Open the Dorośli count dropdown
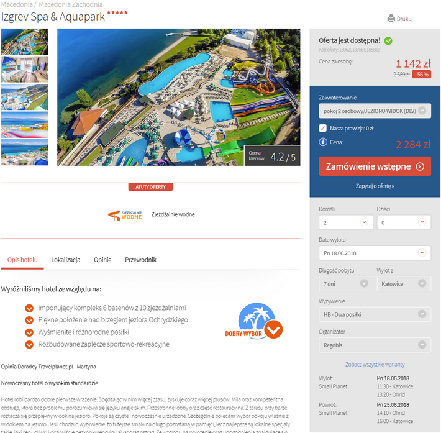This screenshot has width=441, height=433. pyautogui.click(x=345, y=222)
